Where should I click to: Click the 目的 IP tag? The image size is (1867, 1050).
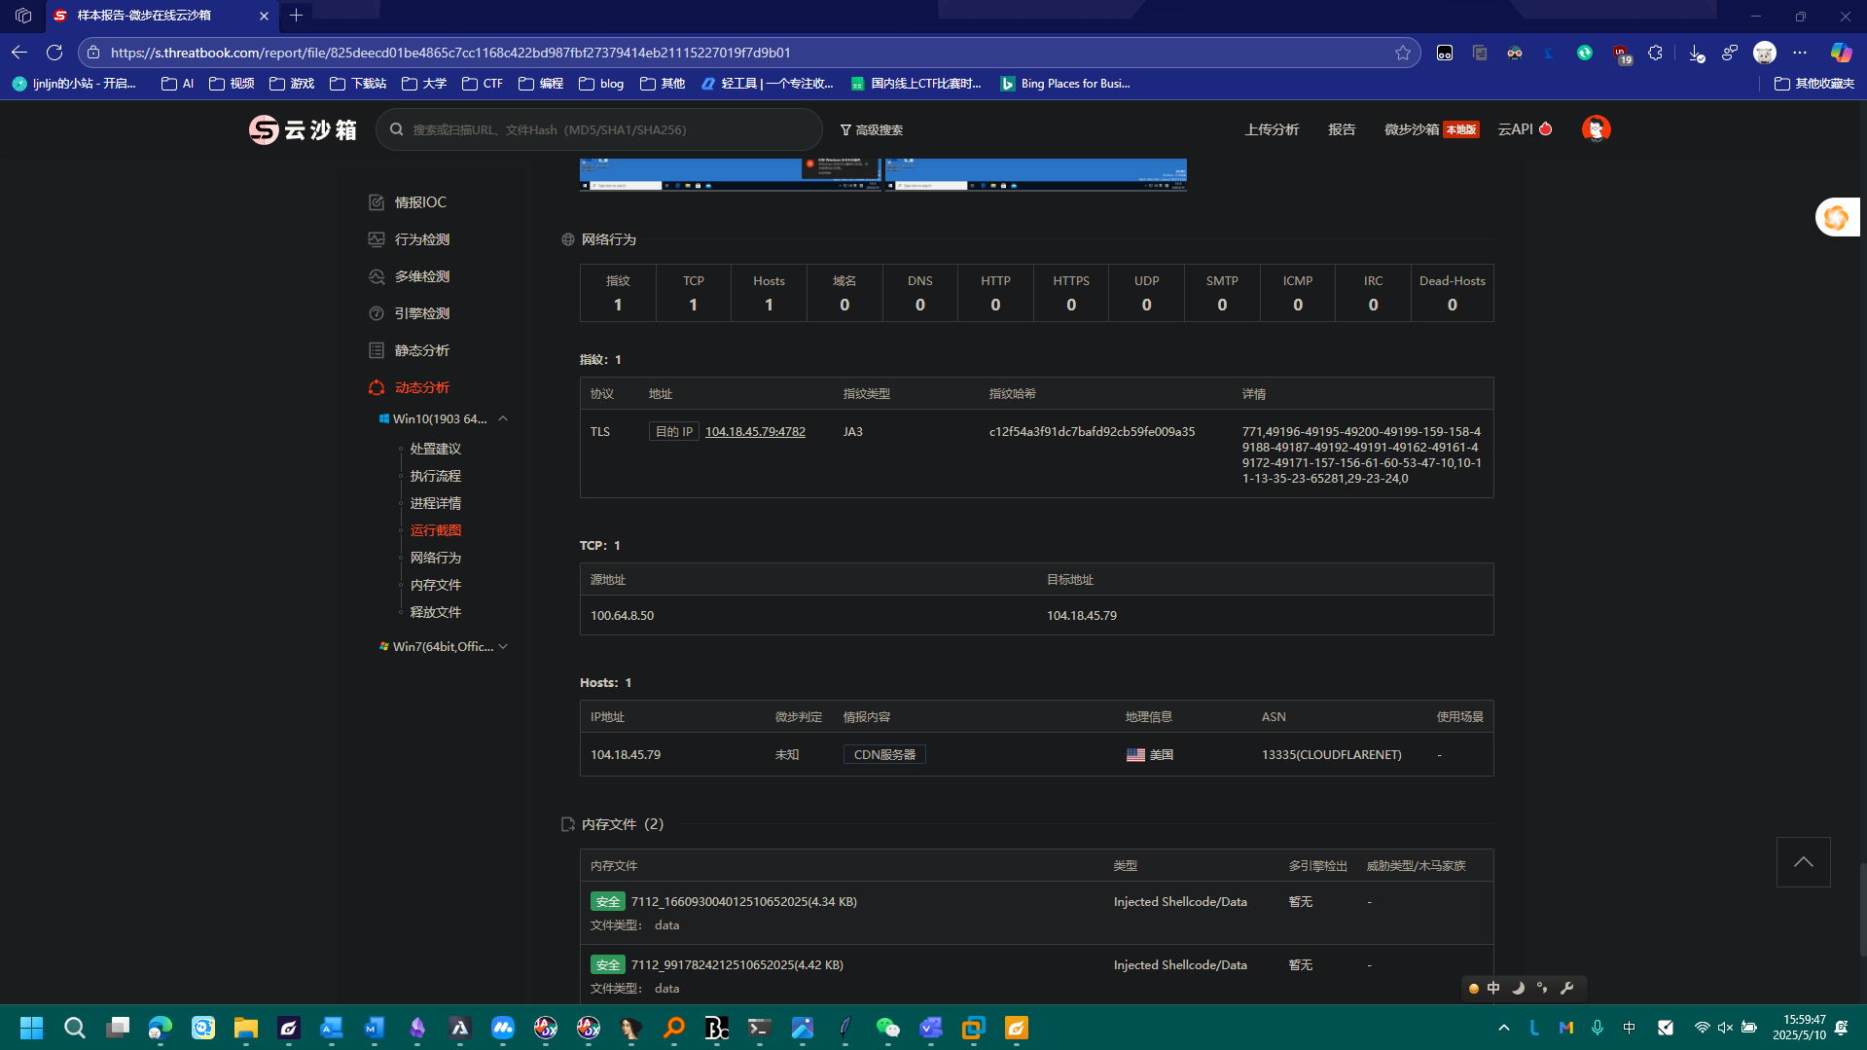(x=673, y=431)
